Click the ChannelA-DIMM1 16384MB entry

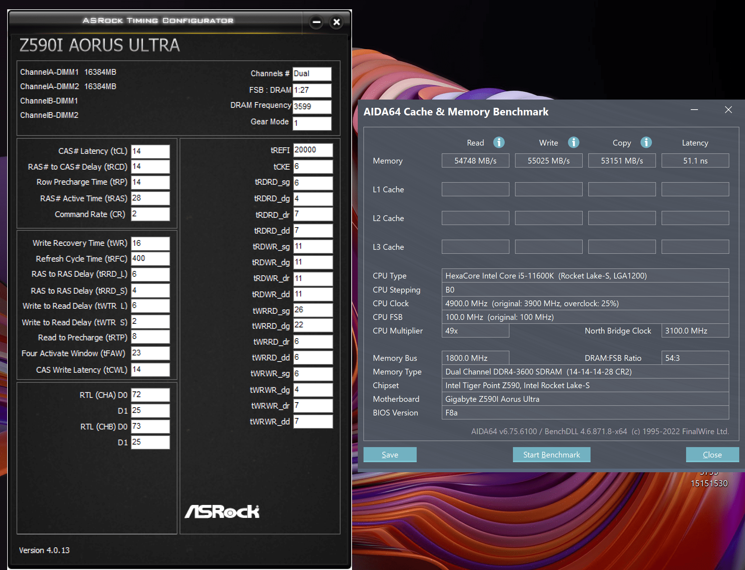[68, 72]
